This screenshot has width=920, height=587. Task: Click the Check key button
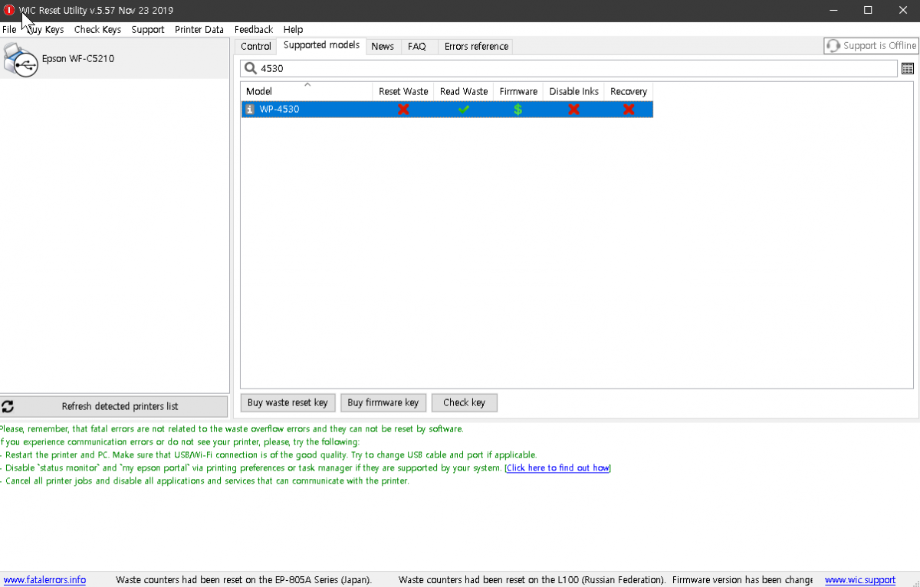pos(464,403)
